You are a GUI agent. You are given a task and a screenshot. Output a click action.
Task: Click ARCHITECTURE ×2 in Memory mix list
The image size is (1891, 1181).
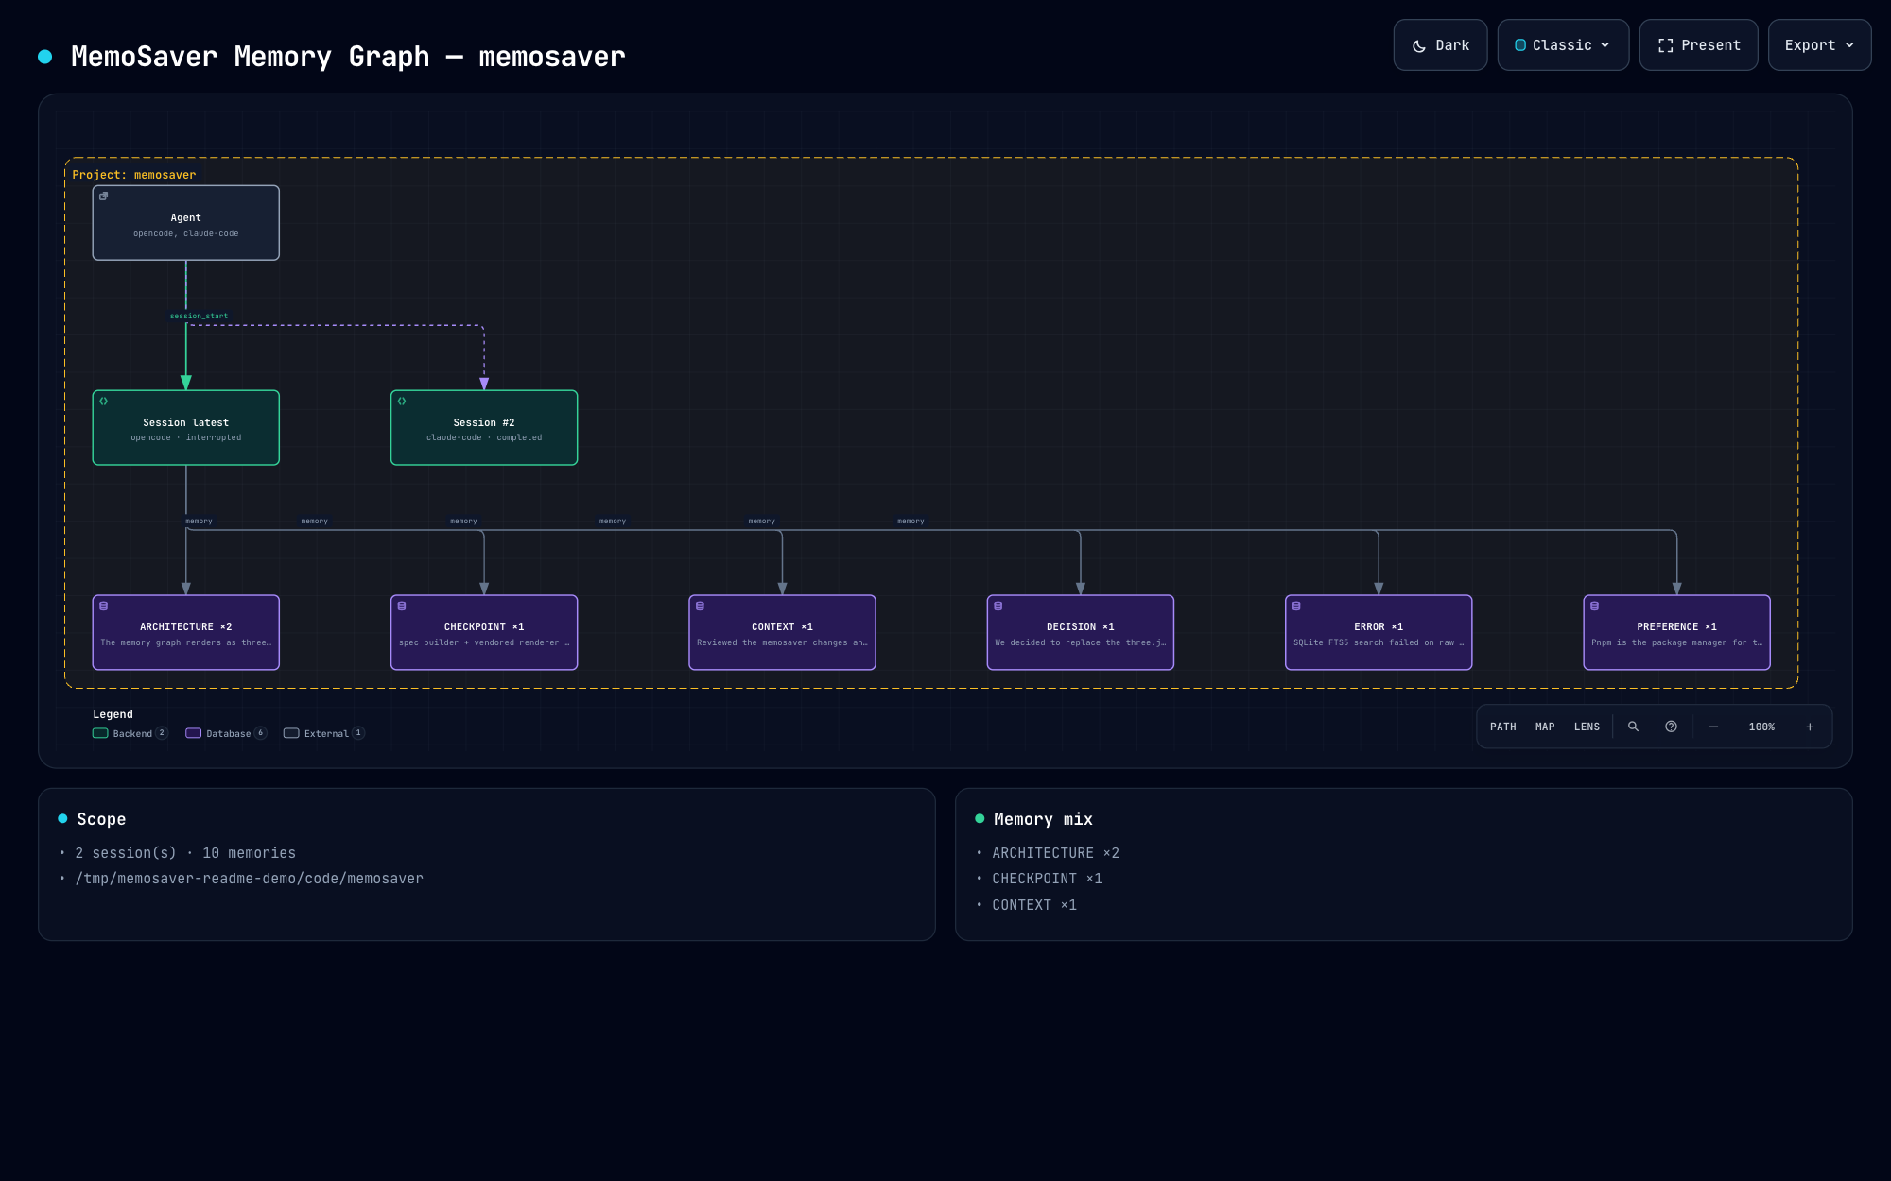pyautogui.click(x=1055, y=853)
